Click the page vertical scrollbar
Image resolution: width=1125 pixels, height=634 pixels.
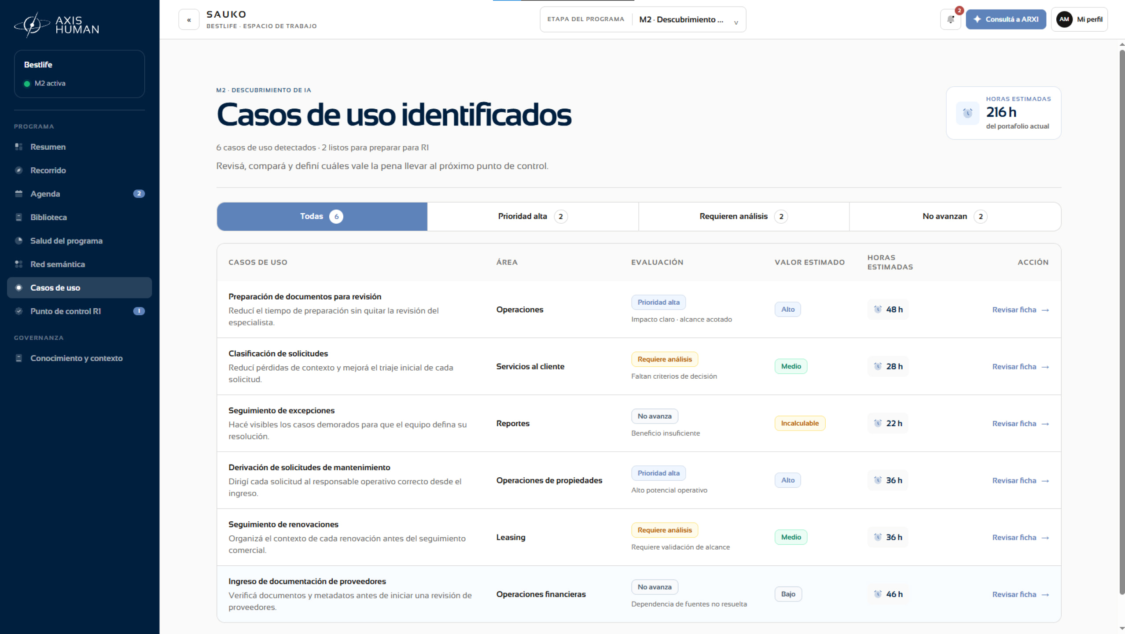pyautogui.click(x=1122, y=321)
